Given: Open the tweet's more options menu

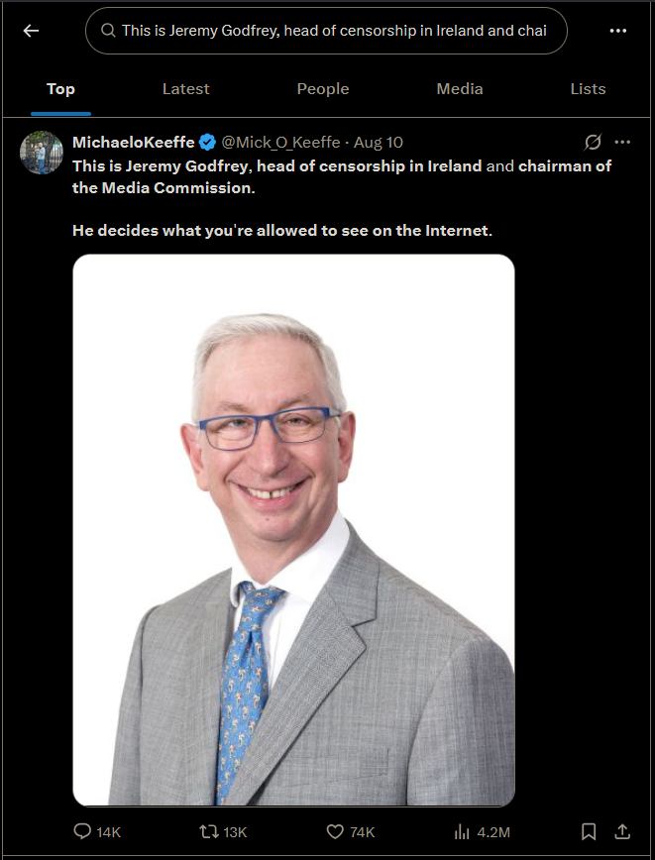Looking at the screenshot, I should [622, 142].
